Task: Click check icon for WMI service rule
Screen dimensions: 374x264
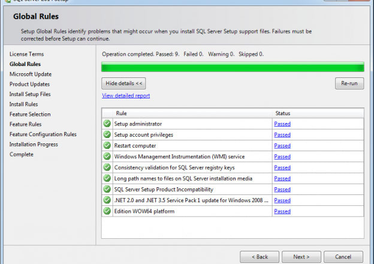Action: (107, 157)
